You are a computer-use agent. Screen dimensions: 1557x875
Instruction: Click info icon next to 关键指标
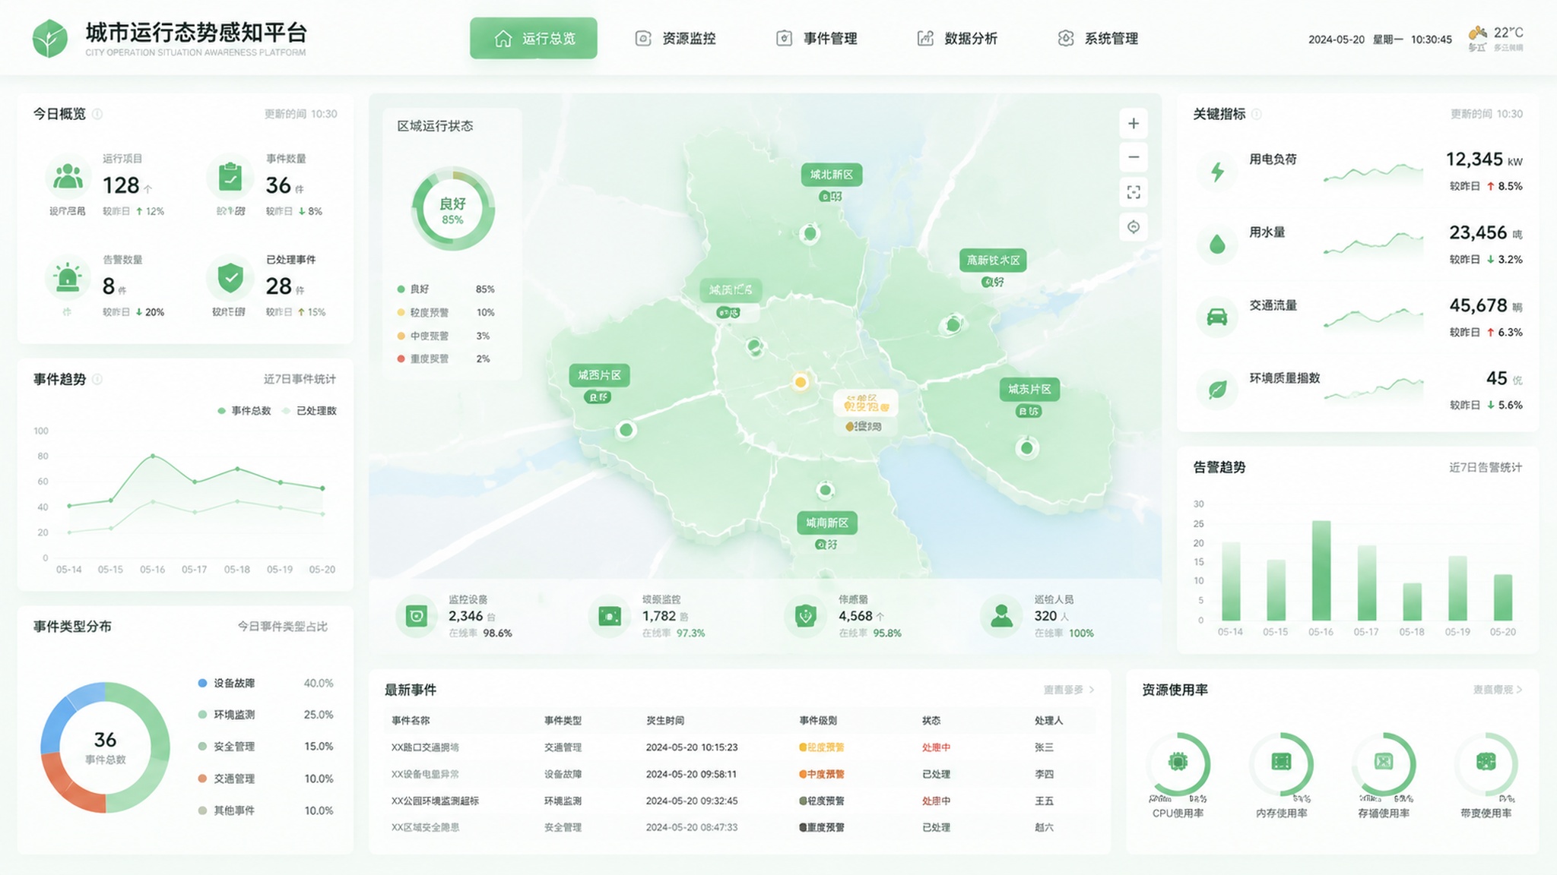coord(1257,114)
